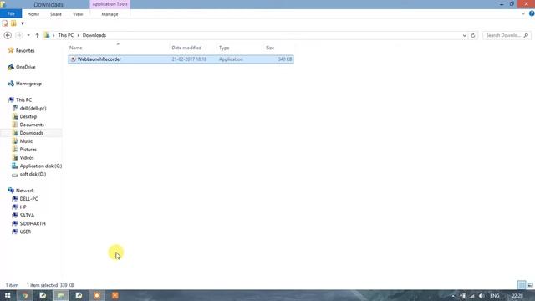Click the WebLaunchRecorder application icon
This screenshot has height=301, width=535.
tap(73, 59)
